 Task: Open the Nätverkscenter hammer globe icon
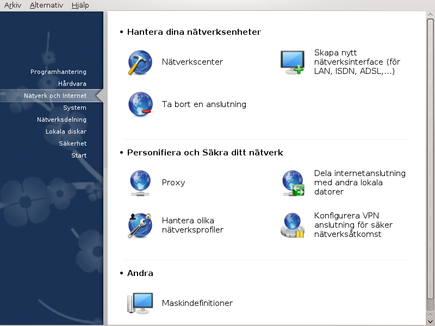pos(140,62)
